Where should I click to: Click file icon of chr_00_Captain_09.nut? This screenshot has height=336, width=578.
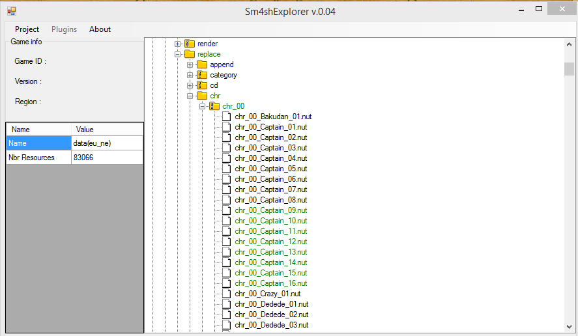click(x=227, y=210)
